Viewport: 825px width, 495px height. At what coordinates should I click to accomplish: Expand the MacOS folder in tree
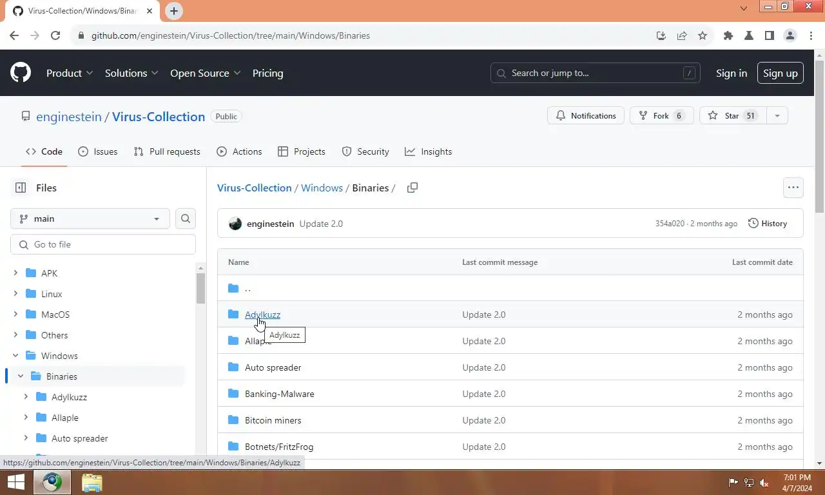point(15,315)
